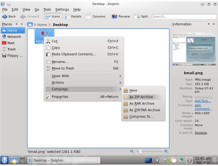Focus the Search field
The height and width of the screenshot is (166, 218).
[x=184, y=17]
